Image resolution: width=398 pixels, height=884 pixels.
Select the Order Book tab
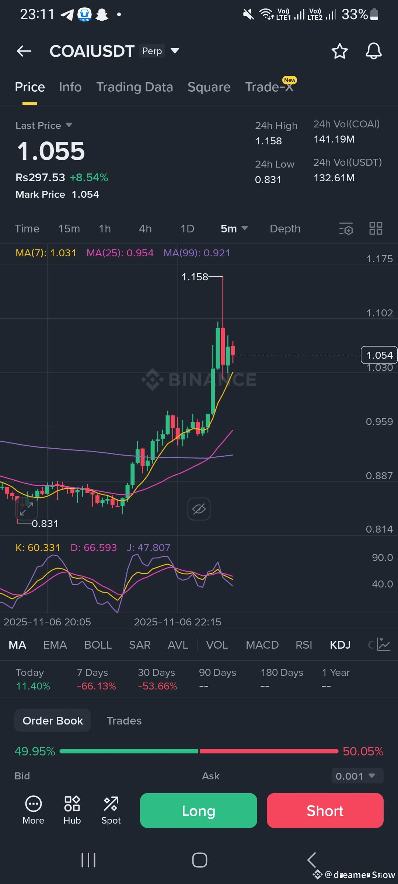click(53, 720)
